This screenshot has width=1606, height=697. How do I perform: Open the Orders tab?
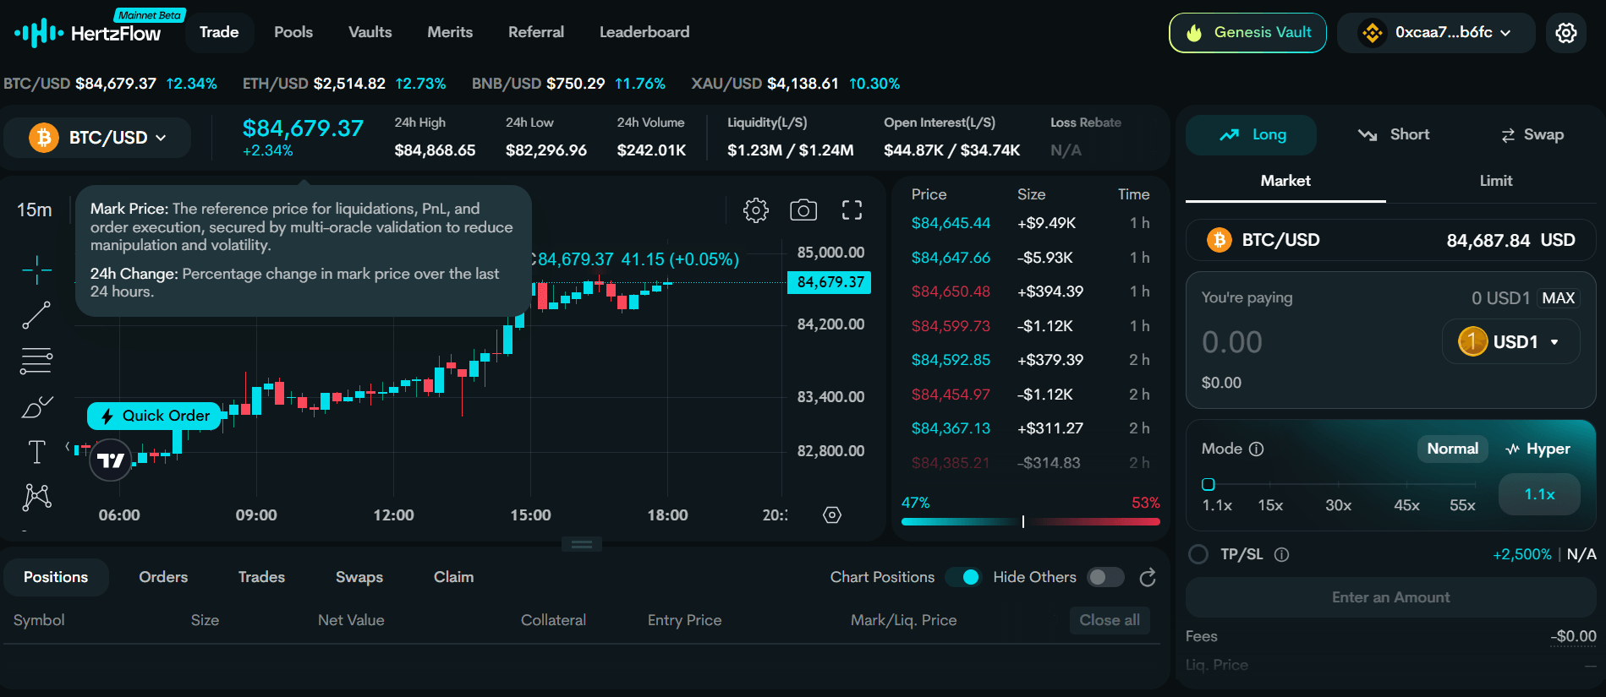(x=163, y=577)
